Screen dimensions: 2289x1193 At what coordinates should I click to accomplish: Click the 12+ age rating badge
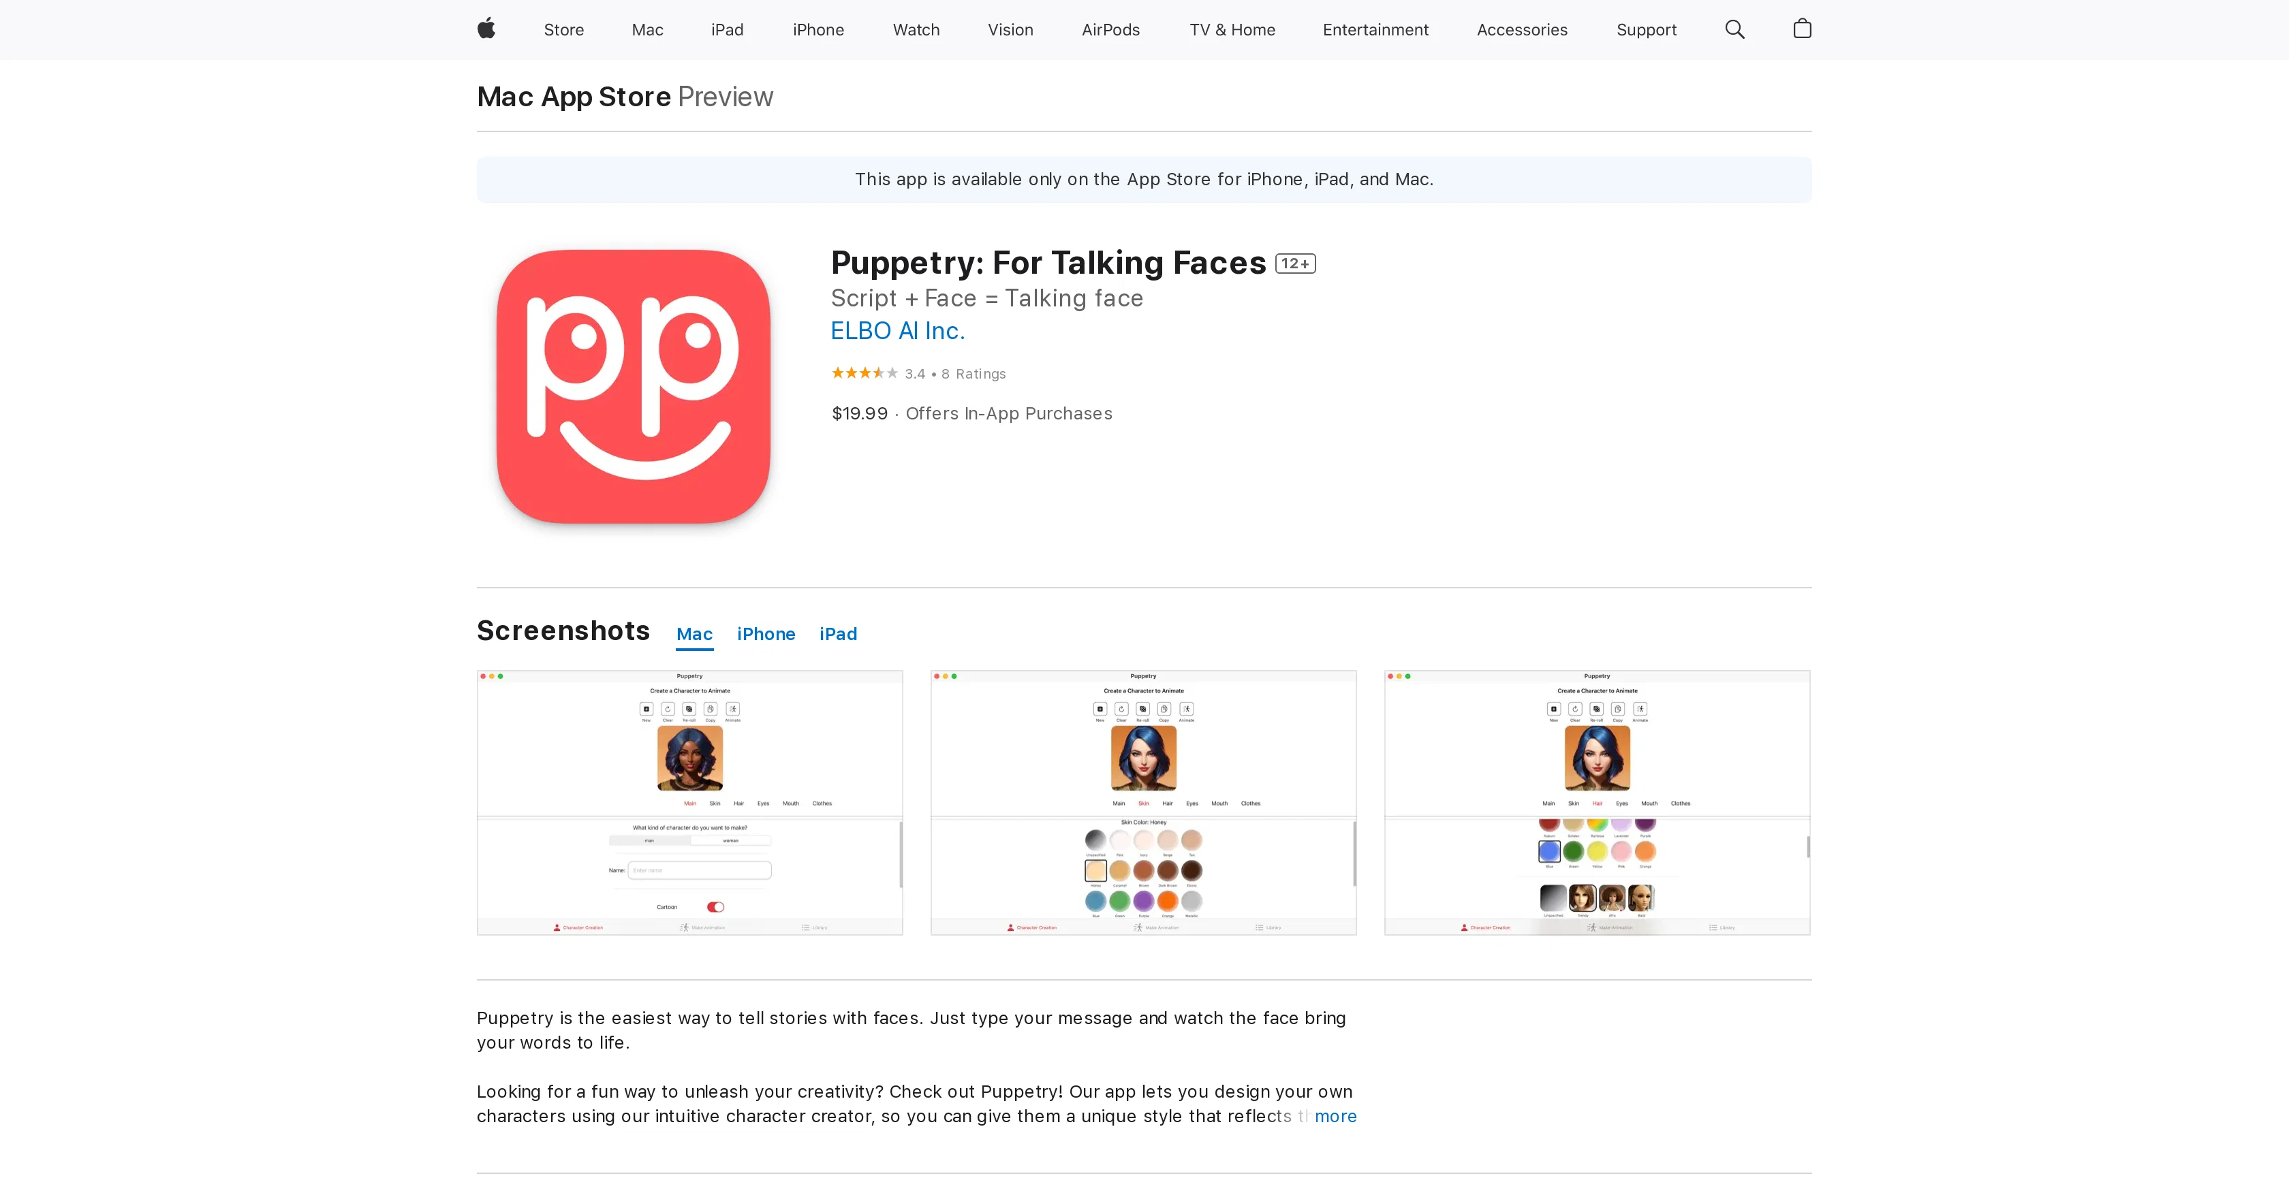point(1296,264)
